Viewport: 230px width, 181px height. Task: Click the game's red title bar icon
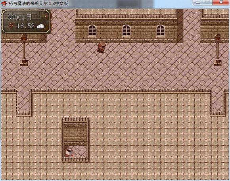[4, 4]
